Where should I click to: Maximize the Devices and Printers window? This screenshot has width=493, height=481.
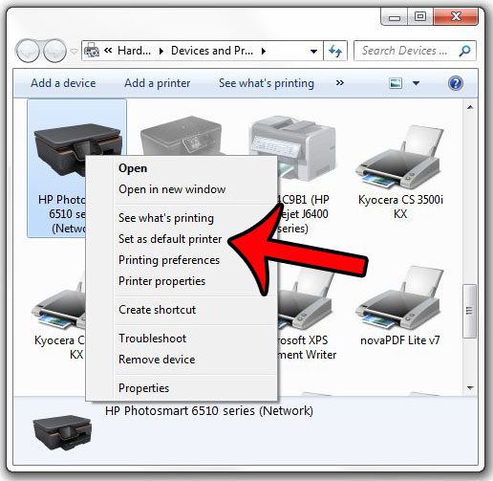click(420, 16)
